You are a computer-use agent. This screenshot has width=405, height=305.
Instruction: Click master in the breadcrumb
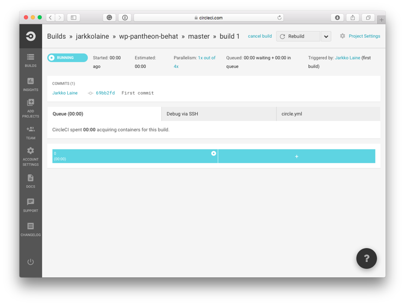199,36
